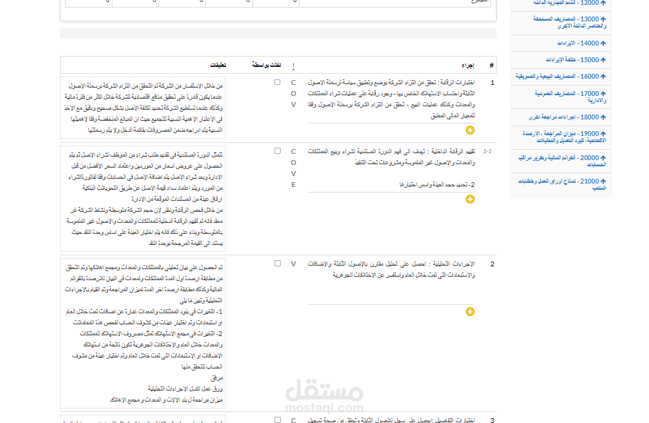The width and height of the screenshot is (649, 423).
Task: Click the up-arrow icon beside 21000
Action: coord(603,181)
